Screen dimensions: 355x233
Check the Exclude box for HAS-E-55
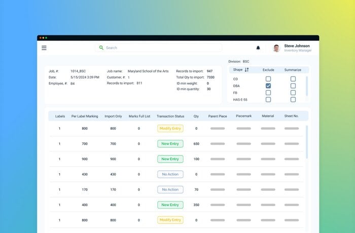pyautogui.click(x=268, y=100)
